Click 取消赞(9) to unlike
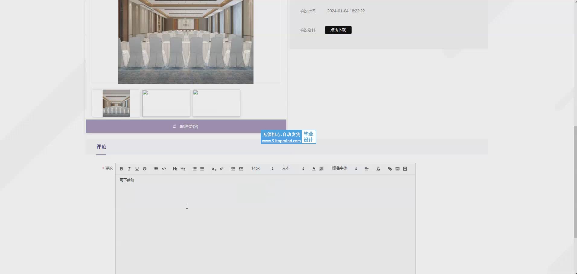Image resolution: width=577 pixels, height=274 pixels. [186, 126]
